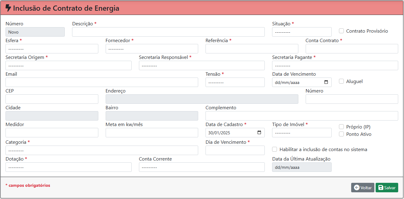
Task: Open calendar picker for Data de Vencimento
Action: coord(326,82)
